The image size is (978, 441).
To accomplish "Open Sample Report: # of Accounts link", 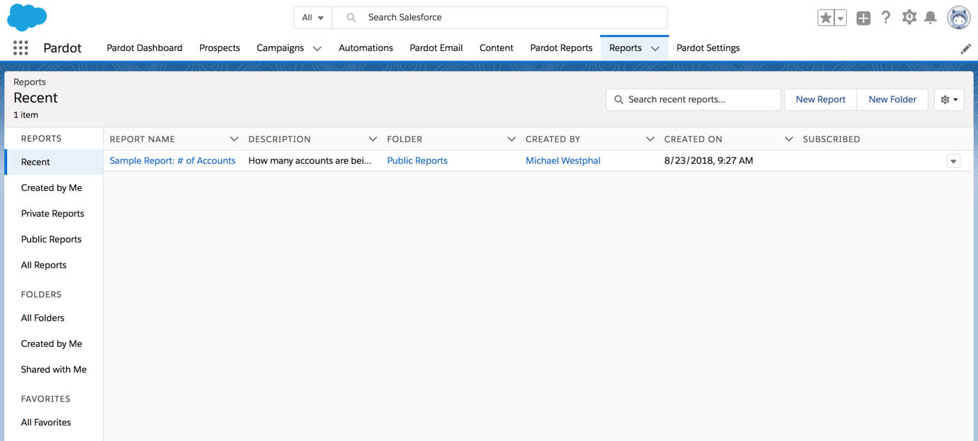I will (x=172, y=161).
